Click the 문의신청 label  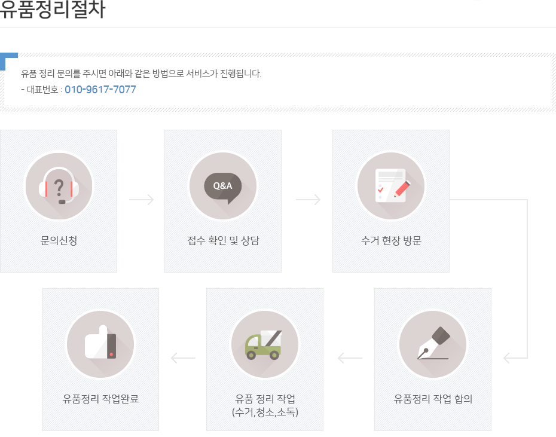(59, 240)
